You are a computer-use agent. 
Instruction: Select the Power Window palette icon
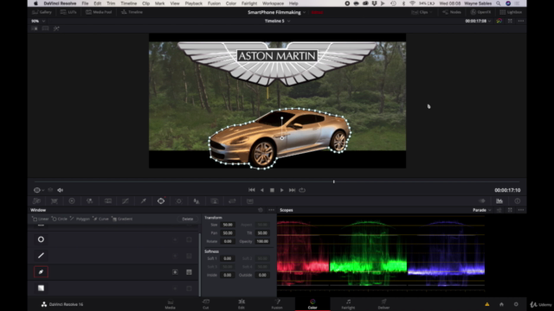click(161, 201)
